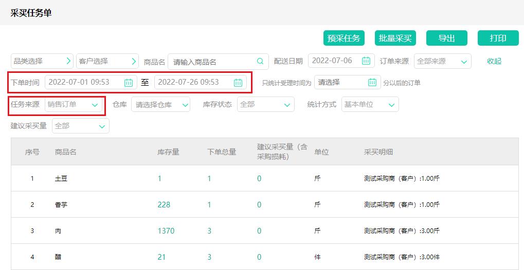This screenshot has width=524, height=270.
Task: Open calendar icon in 请选择 time field
Action: (372, 82)
